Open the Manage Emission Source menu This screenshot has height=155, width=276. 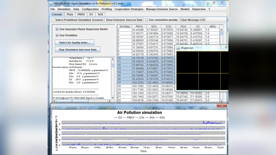(x=162, y=9)
